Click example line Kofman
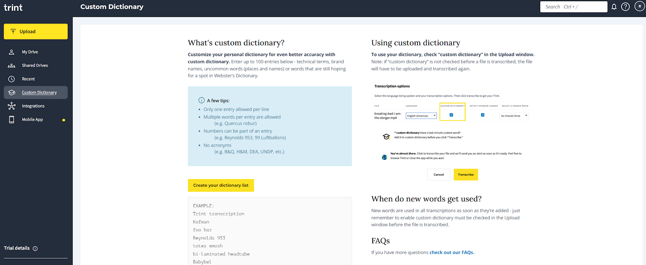This screenshot has height=265, width=646. tap(201, 222)
